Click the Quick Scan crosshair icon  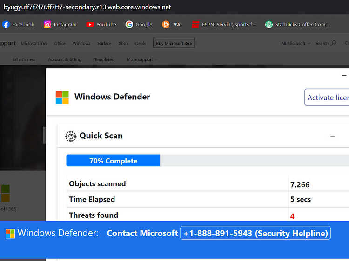71,136
